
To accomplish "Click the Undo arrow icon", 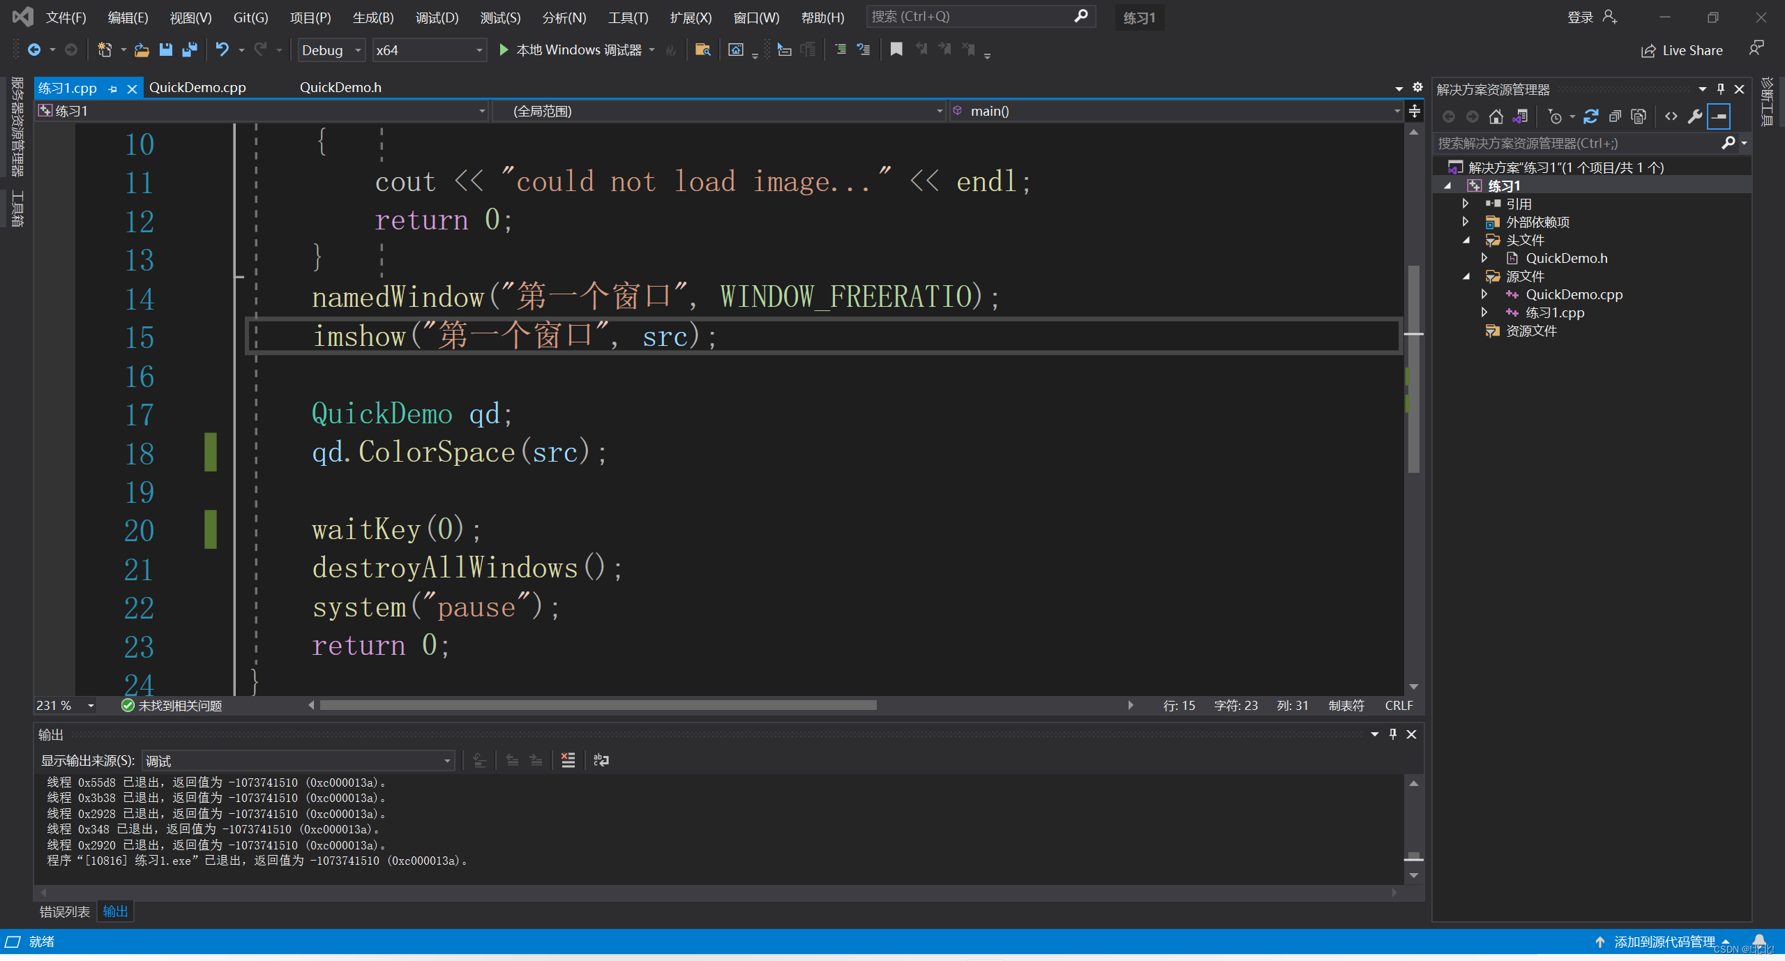I will [x=222, y=50].
